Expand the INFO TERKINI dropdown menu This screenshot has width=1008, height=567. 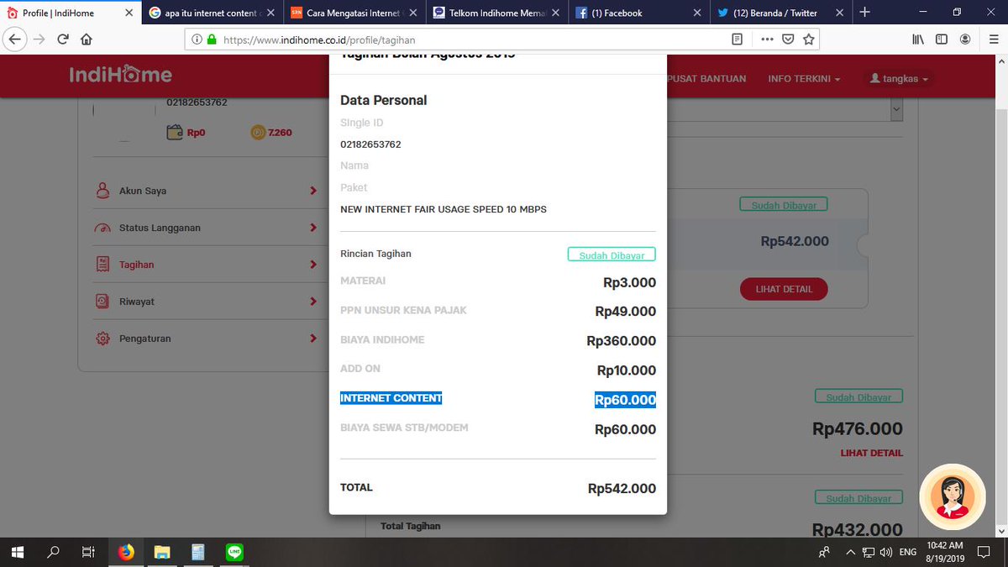804,78
